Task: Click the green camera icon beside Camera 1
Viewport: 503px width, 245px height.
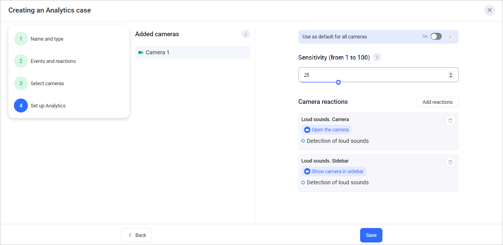Action: (x=141, y=52)
